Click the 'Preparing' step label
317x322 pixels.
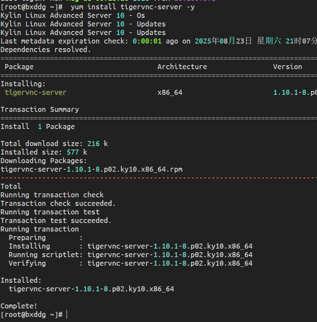point(27,238)
